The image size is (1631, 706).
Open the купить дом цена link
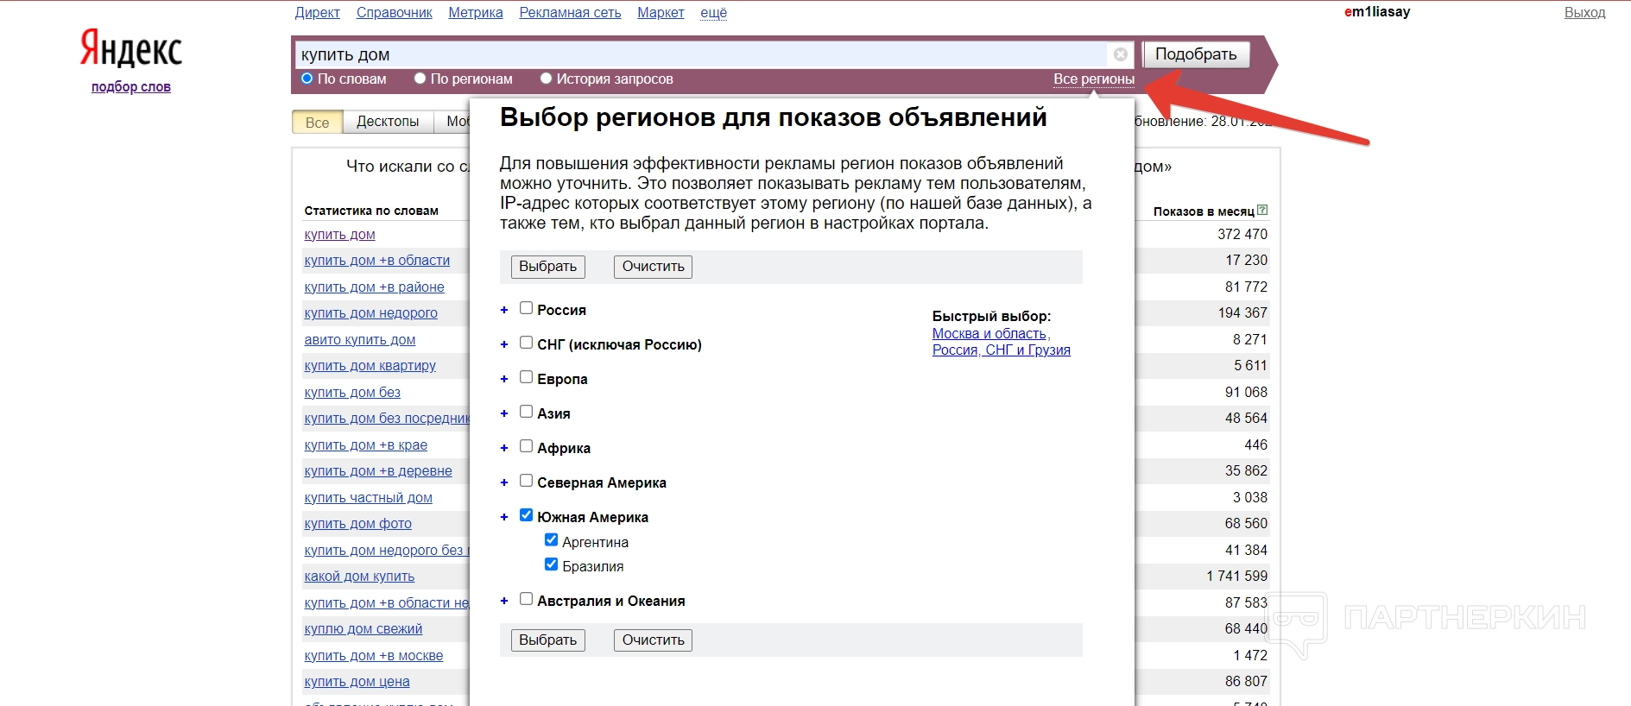[x=357, y=681]
